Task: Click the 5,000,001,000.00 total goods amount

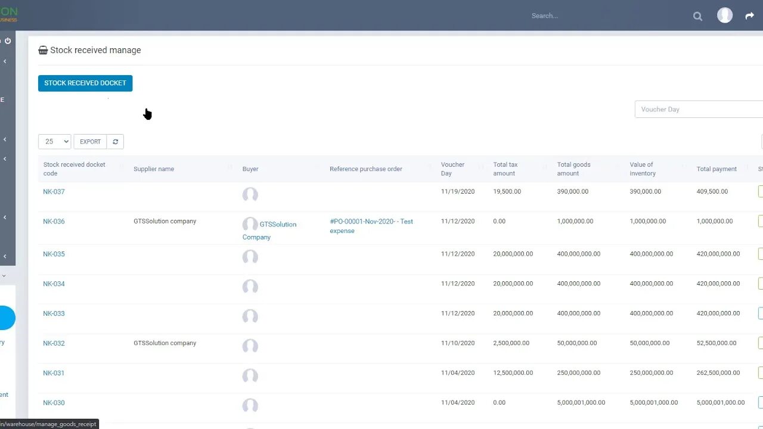Action: (581, 403)
